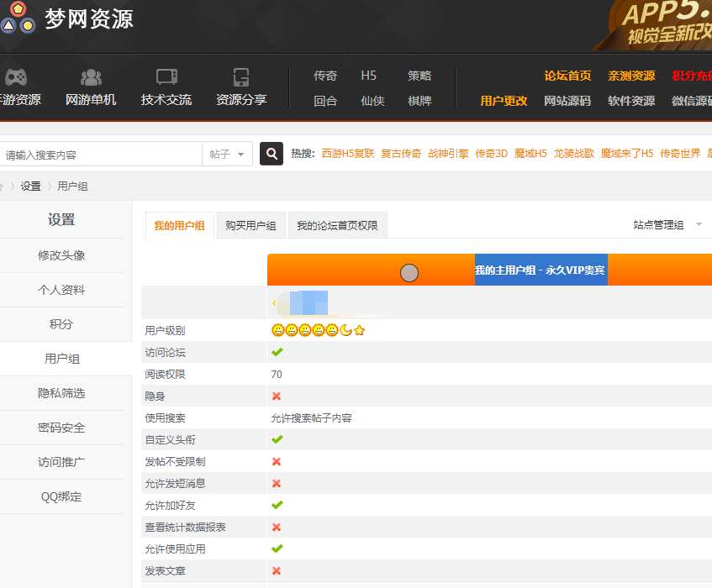
Task: Click 战神引擎 hot search link
Action: [448, 154]
